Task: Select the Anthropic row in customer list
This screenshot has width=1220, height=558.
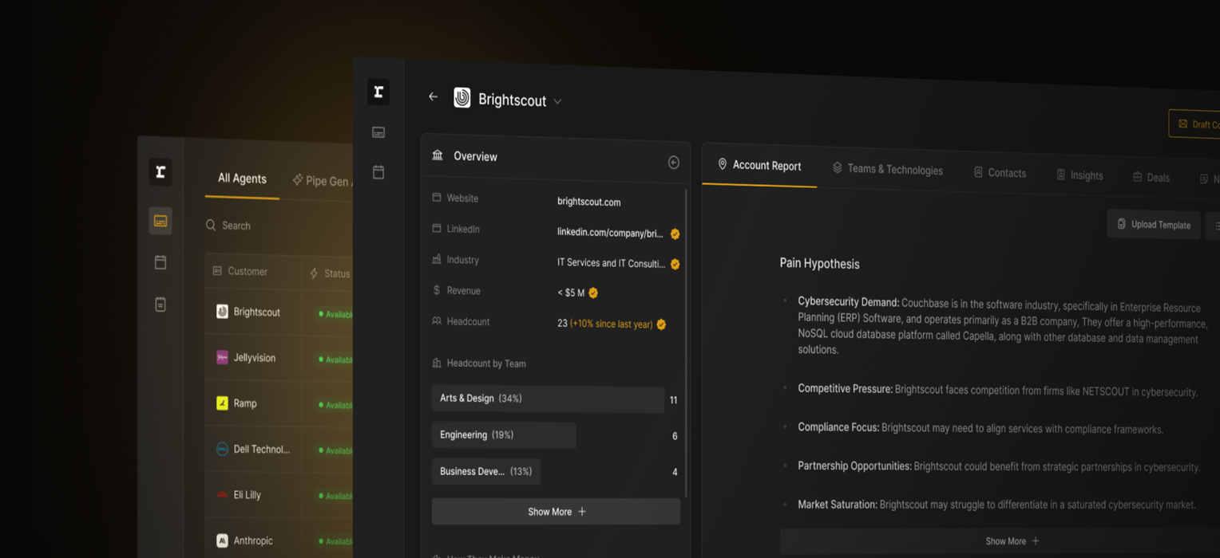Action: pyautogui.click(x=279, y=540)
